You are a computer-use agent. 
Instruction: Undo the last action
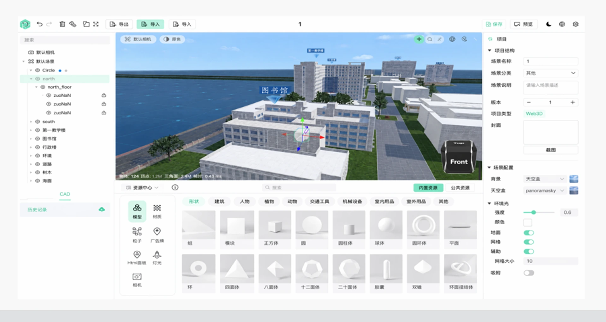click(39, 24)
